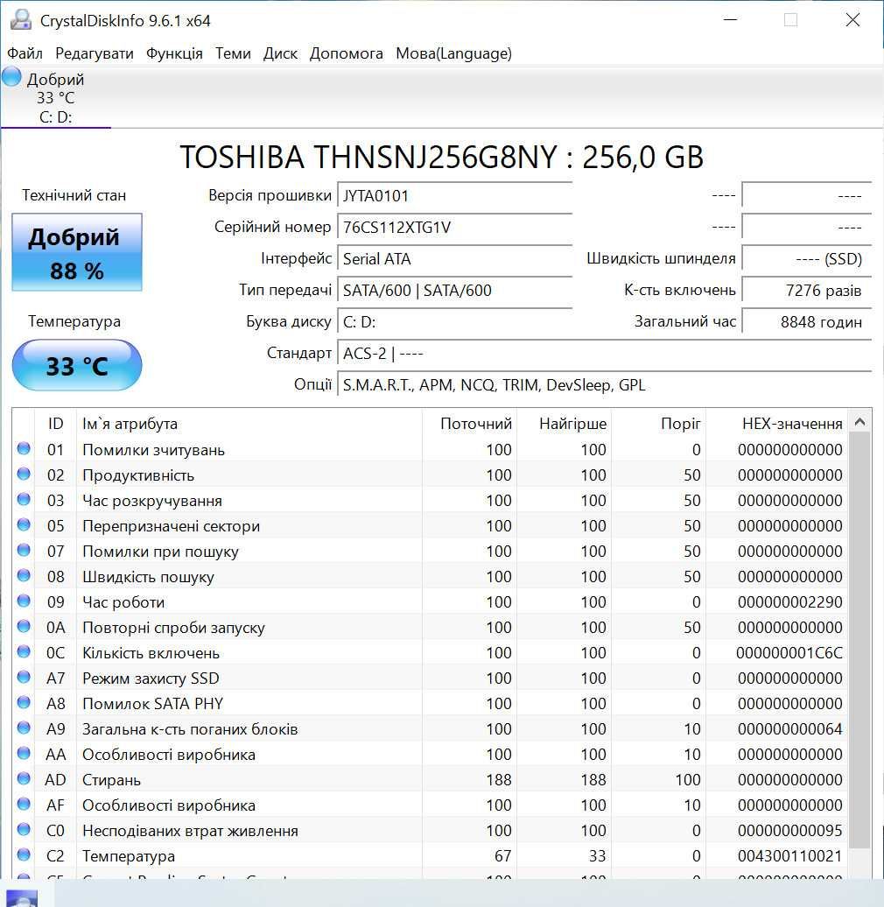884x907 pixels.
Task: Click status orb of row 02 Продуктивність
Action: tap(24, 474)
